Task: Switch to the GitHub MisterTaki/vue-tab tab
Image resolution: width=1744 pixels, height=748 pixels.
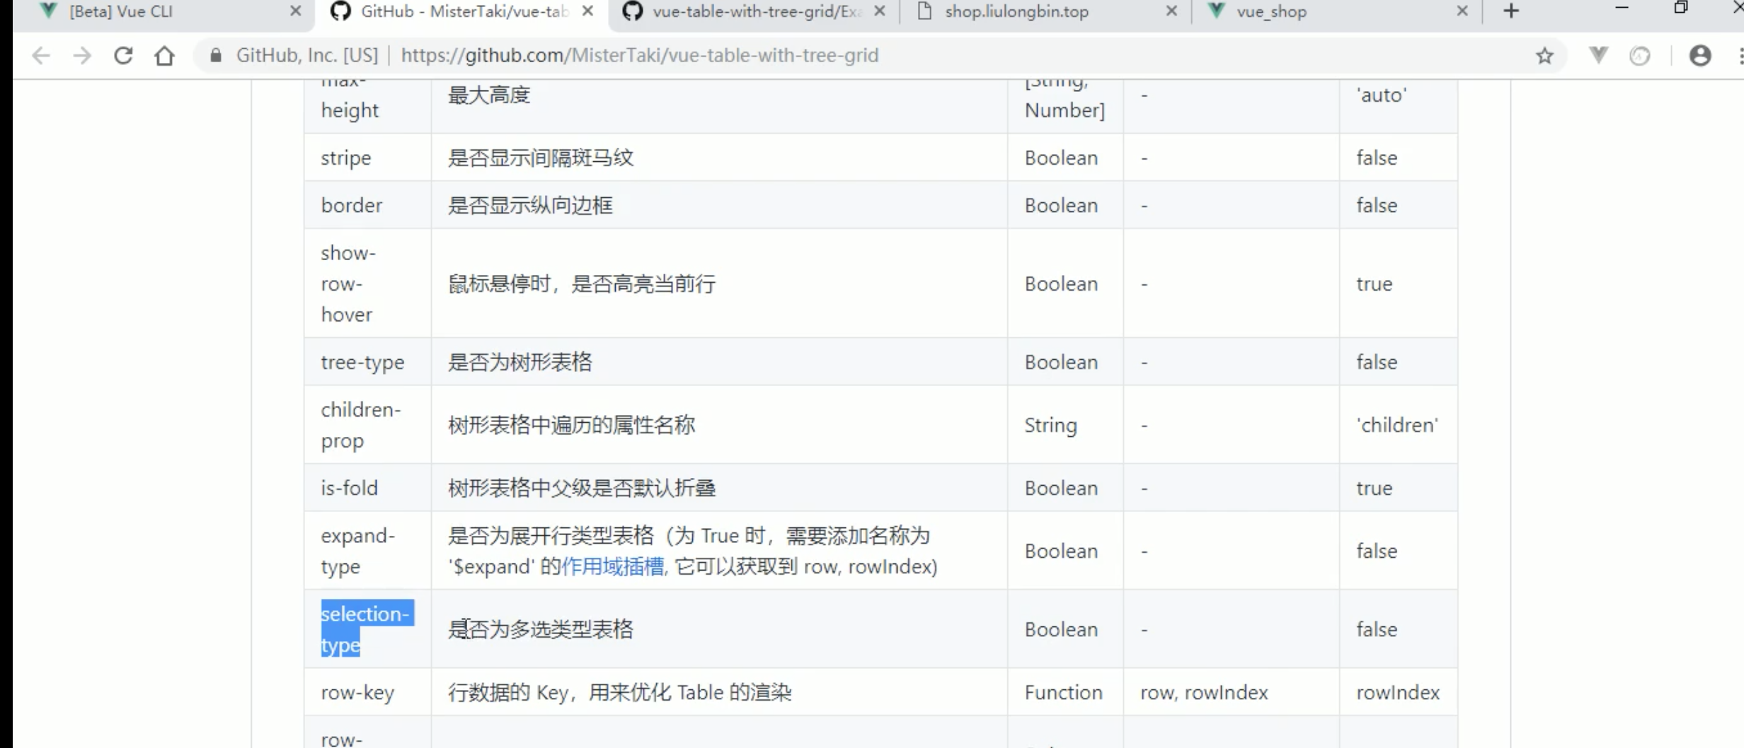Action: coord(463,12)
